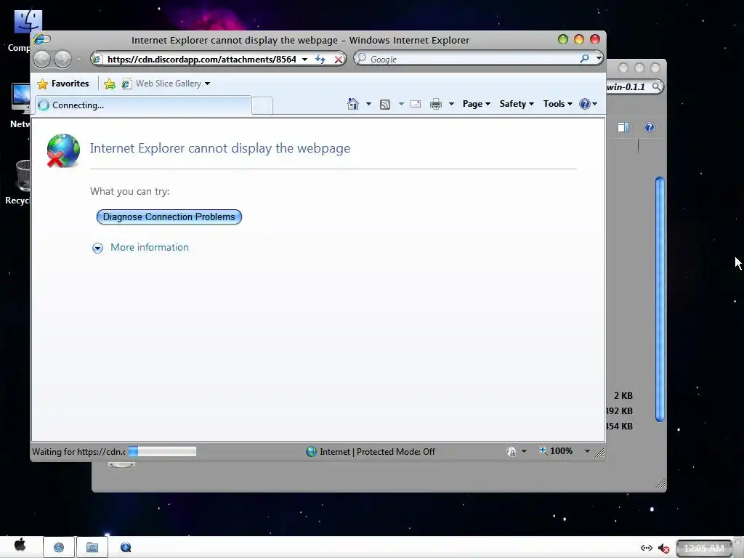Expand the address bar history dropdown
This screenshot has width=744, height=558.
[304, 60]
